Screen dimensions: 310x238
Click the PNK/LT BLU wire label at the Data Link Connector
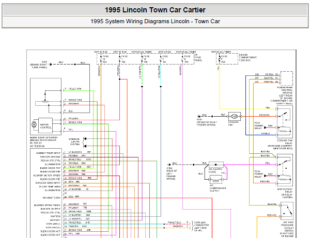pyautogui.click(x=175, y=223)
